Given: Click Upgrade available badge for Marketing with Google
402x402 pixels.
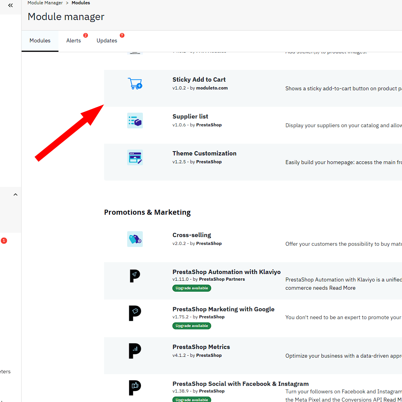Looking at the screenshot, I should [192, 326].
